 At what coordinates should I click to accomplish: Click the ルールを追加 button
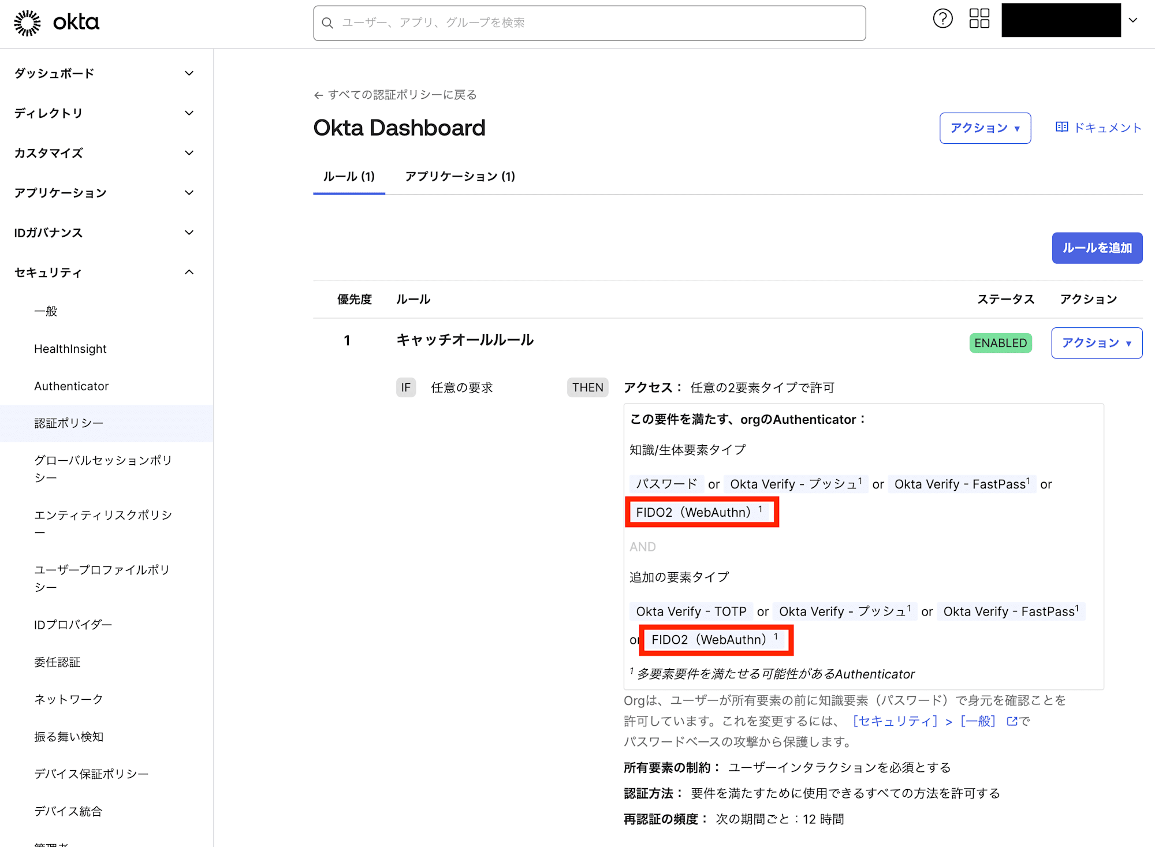(1097, 248)
